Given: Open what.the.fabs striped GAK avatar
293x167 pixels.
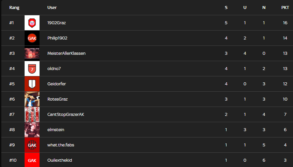Looking at the screenshot, I should (x=32, y=145).
